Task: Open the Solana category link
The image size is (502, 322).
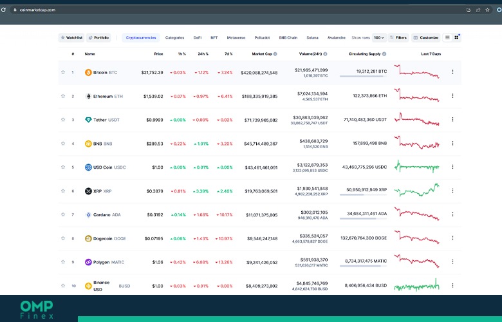Action: (x=313, y=37)
